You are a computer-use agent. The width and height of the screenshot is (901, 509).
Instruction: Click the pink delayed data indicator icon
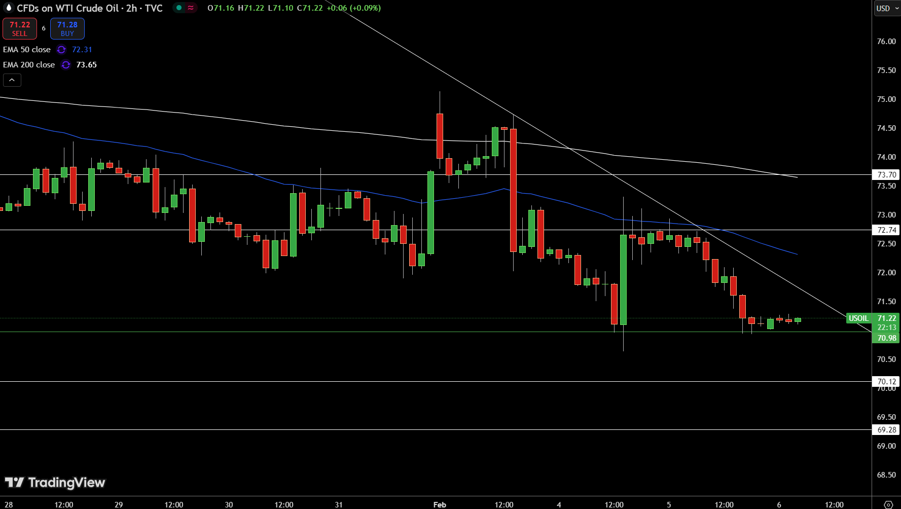click(191, 8)
